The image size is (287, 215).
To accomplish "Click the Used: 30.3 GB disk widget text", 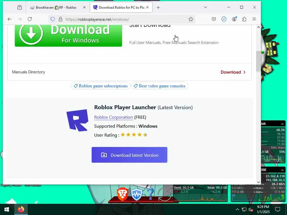I will (184, 188).
